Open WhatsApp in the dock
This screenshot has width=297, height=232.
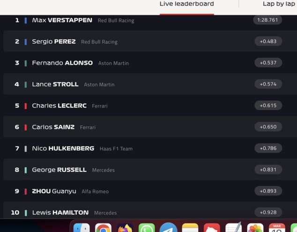coord(147,228)
